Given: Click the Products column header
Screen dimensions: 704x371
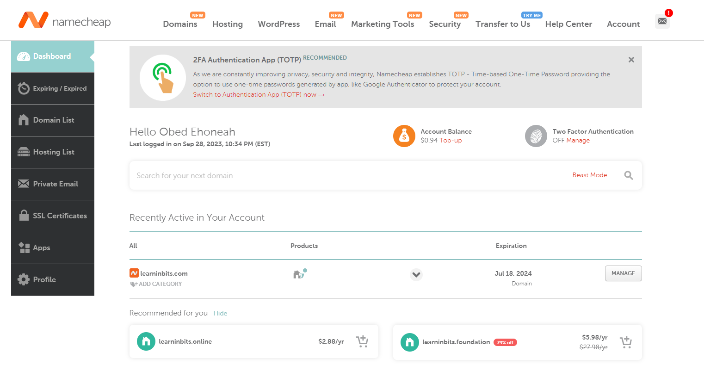Looking at the screenshot, I should pyautogui.click(x=304, y=246).
